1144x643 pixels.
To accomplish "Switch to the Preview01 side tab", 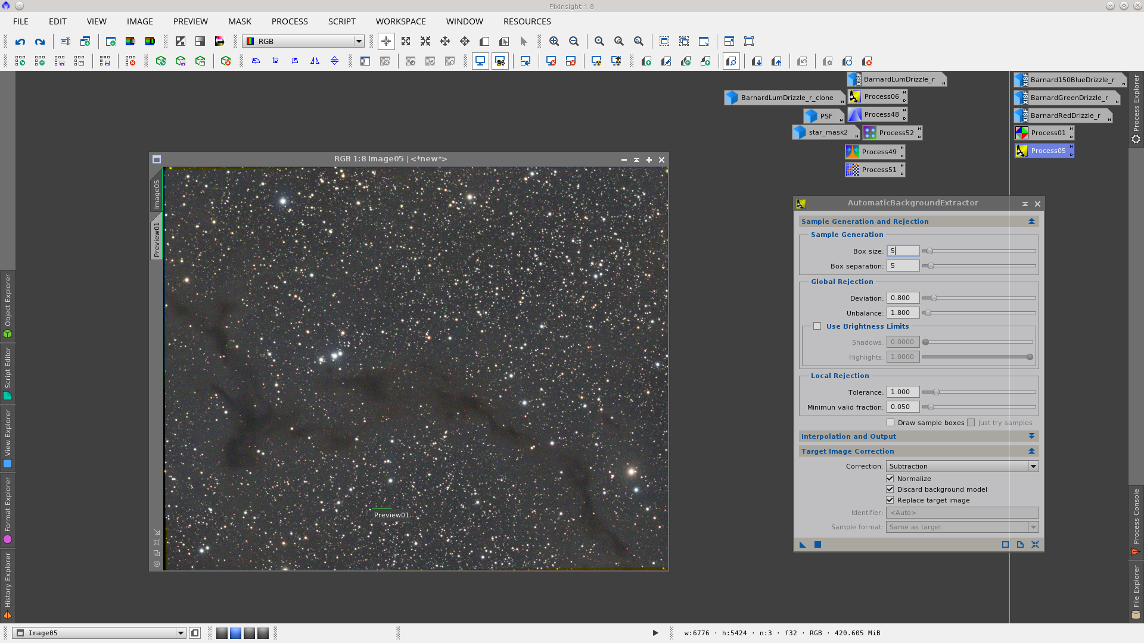I will (x=157, y=239).
